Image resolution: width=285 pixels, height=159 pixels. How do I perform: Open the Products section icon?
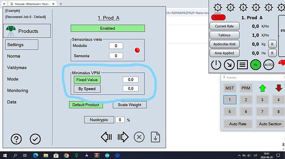(11, 31)
